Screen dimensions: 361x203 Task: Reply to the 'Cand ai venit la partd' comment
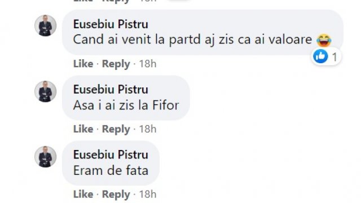coord(116,64)
